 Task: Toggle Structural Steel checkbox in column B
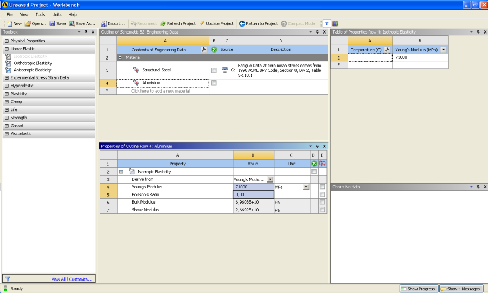214,70
